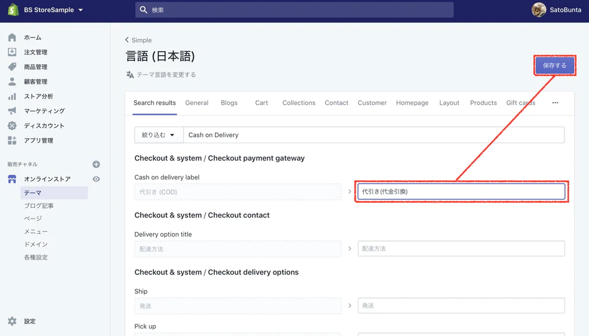Go back via the Simple link
589x336 pixels.
139,40
